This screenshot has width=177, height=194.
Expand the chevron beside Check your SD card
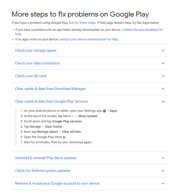pyautogui.click(x=163, y=76)
